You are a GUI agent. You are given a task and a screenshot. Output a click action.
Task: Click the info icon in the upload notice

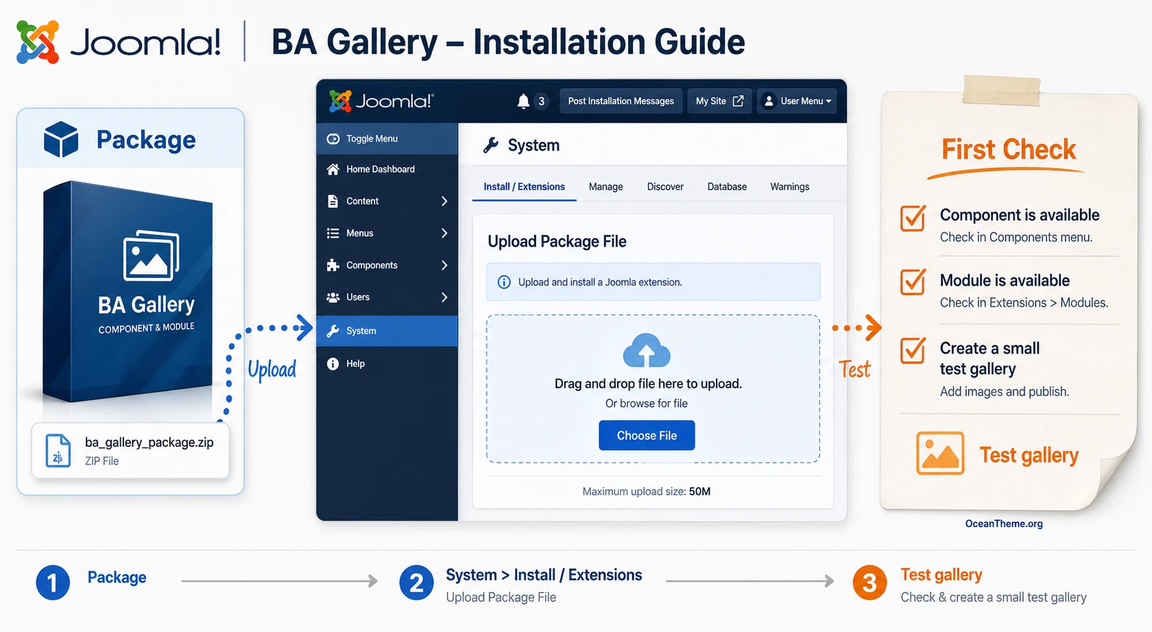504,282
